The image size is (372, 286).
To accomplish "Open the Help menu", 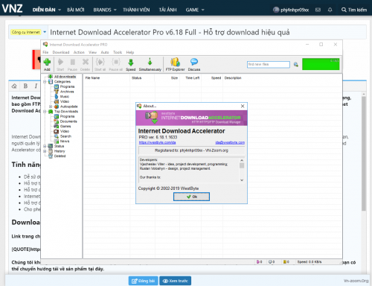I will pos(130,52).
